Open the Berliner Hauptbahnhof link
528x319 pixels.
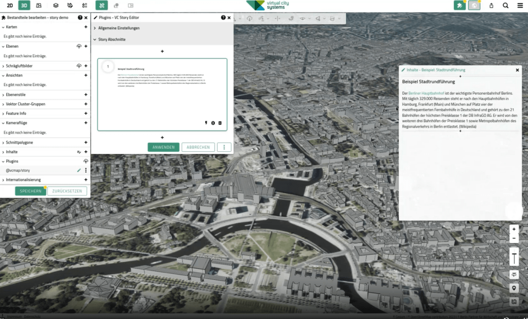coord(426,93)
